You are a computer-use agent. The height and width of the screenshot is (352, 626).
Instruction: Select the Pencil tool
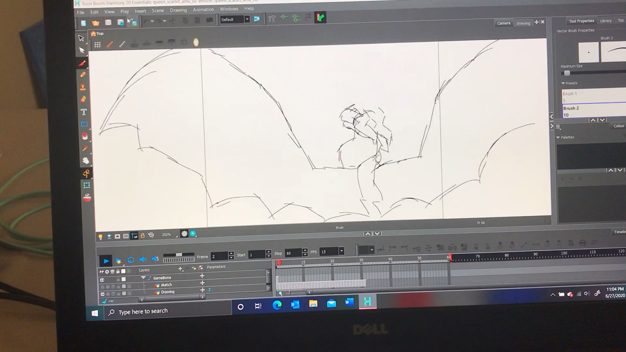[83, 75]
